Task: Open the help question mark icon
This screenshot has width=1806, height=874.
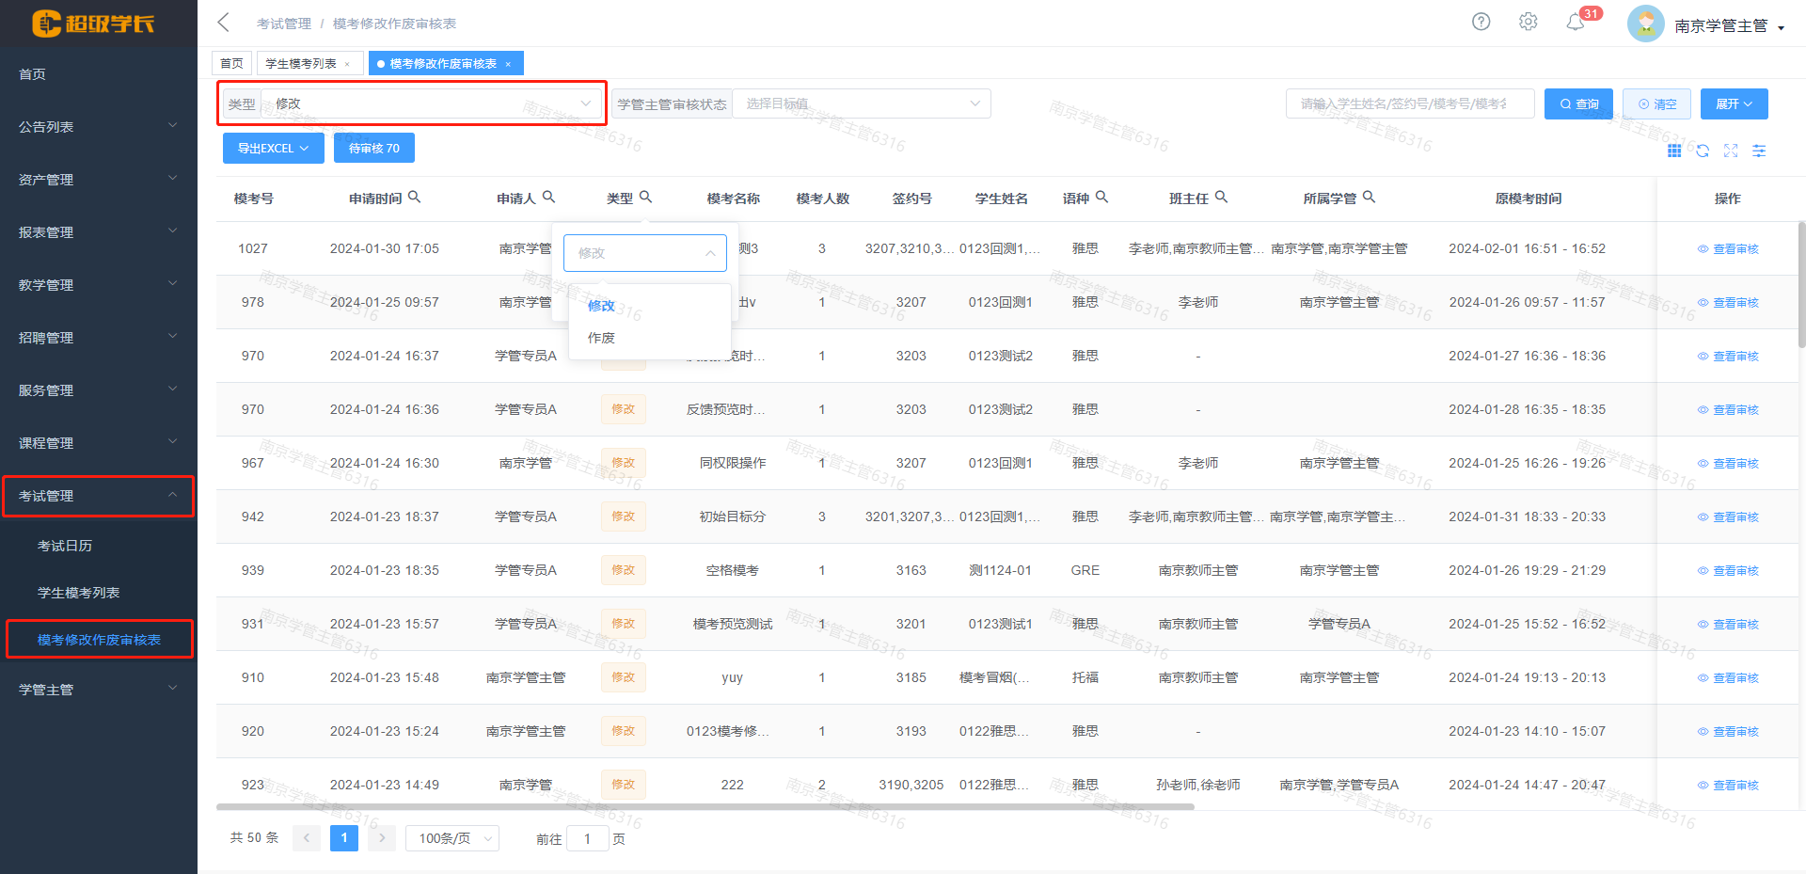Action: pyautogui.click(x=1481, y=22)
